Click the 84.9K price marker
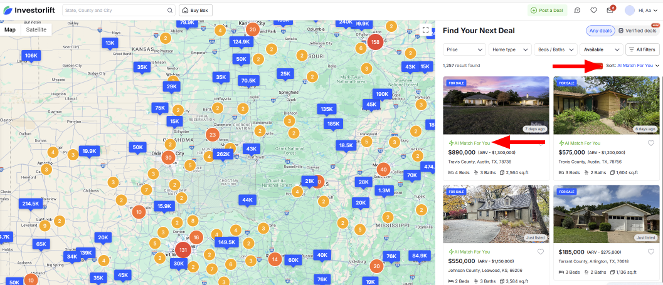 pos(420,256)
